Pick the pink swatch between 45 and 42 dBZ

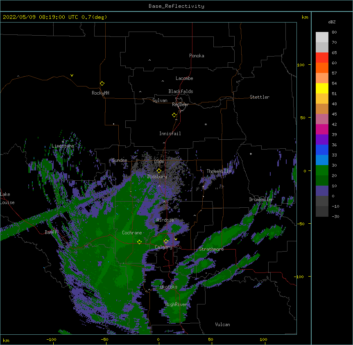[322, 119]
